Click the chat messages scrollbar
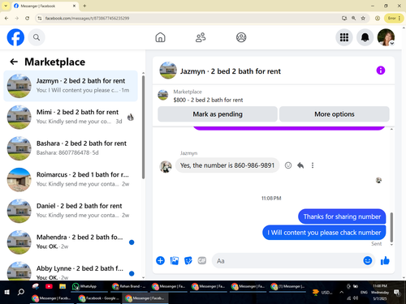Viewport: 406px width, 304px height. (x=391, y=227)
